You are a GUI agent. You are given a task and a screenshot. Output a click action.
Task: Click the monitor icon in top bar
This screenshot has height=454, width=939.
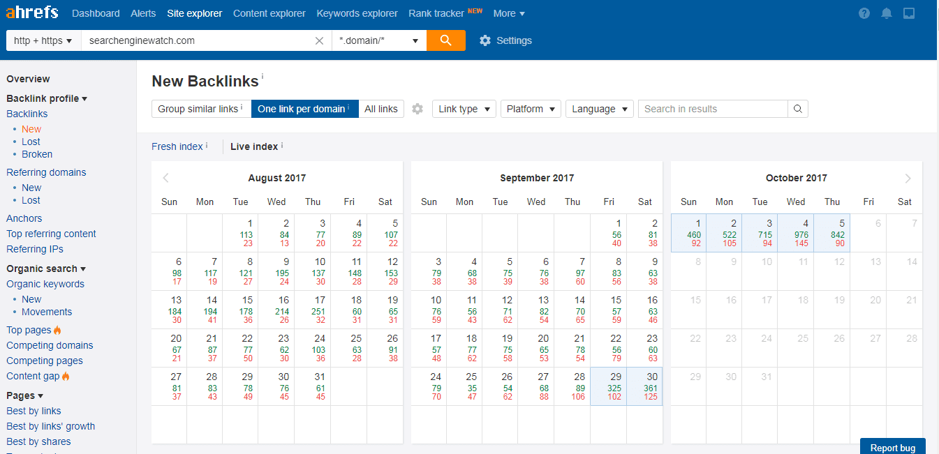tap(908, 13)
